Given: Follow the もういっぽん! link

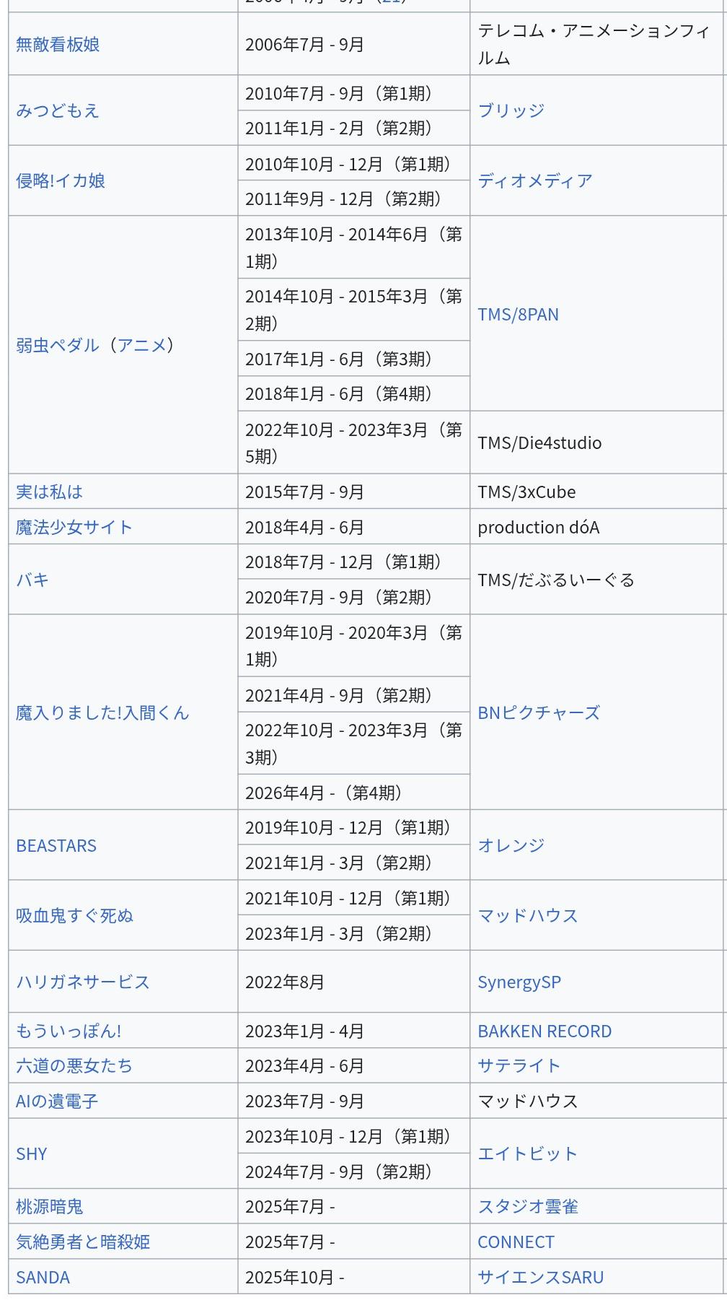Looking at the screenshot, I should tap(69, 1031).
